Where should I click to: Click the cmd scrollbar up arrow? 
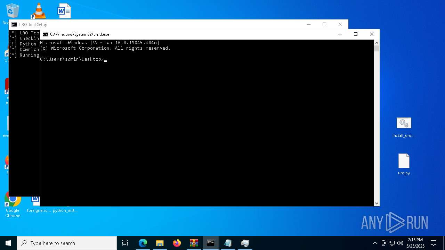[377, 43]
